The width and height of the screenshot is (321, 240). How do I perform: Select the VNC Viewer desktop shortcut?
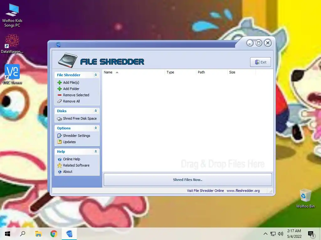pyautogui.click(x=12, y=74)
